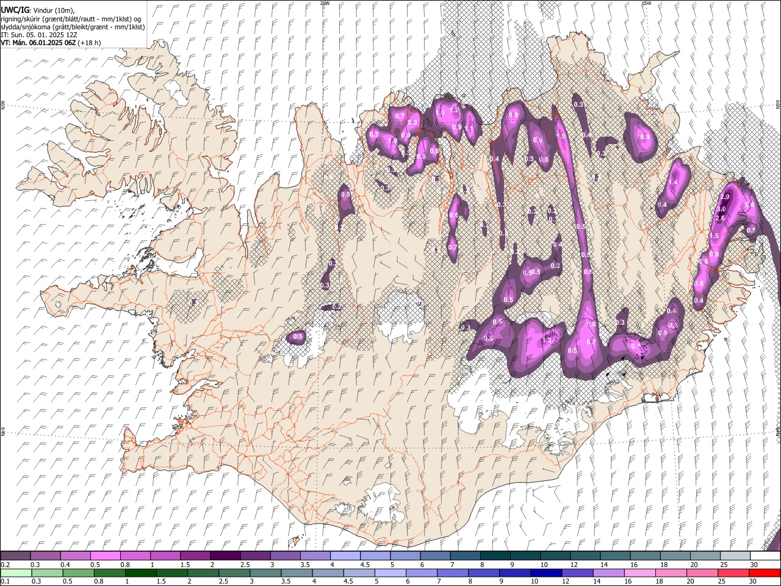Click the '15W' longitude label at top
781x586 pixels.
[646, 3]
